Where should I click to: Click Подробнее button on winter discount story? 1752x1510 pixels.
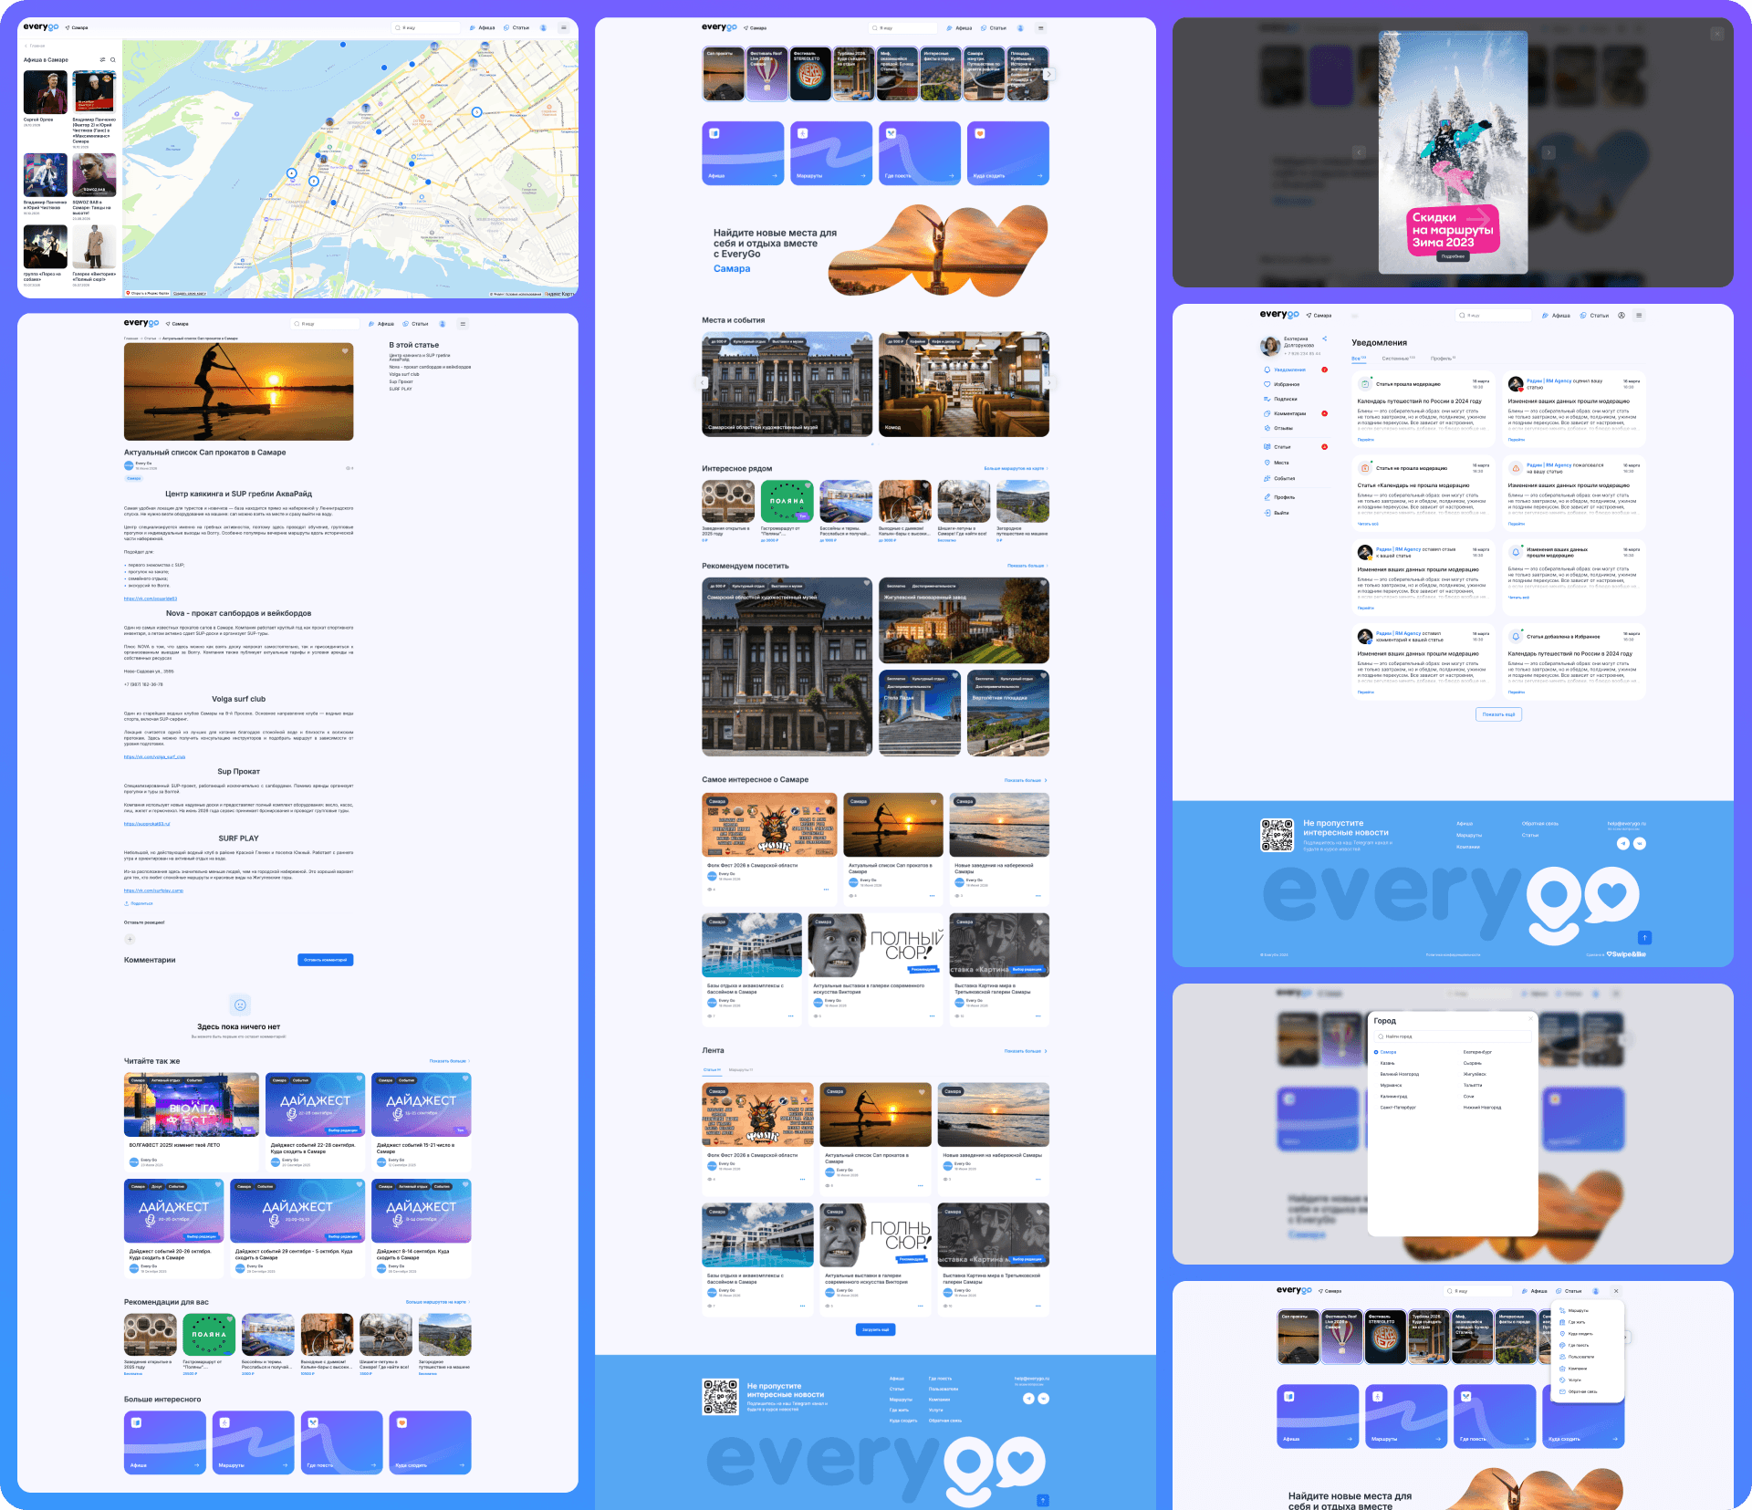click(x=1453, y=256)
